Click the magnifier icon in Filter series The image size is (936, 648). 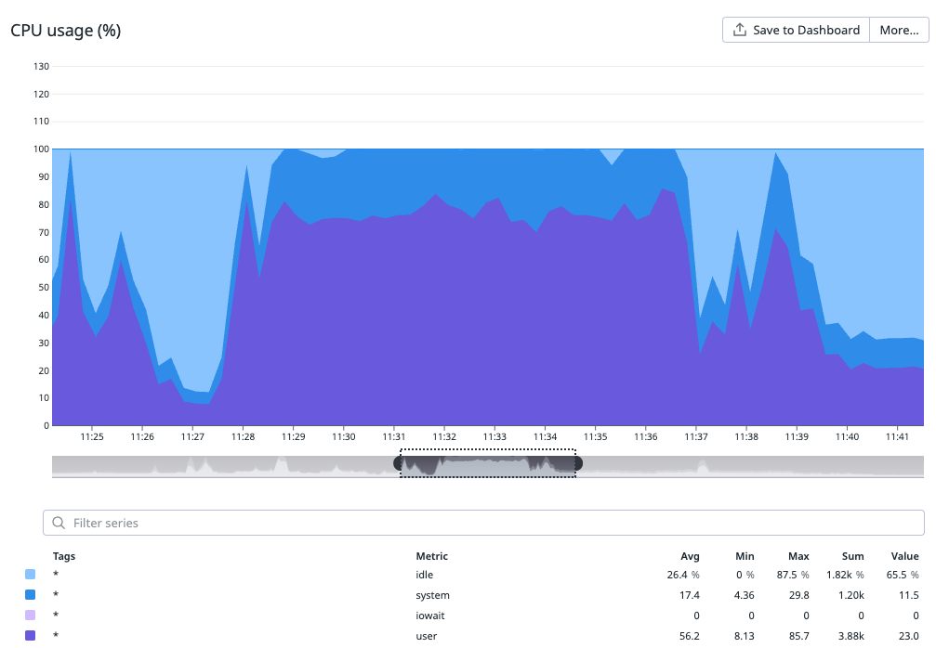coord(59,523)
